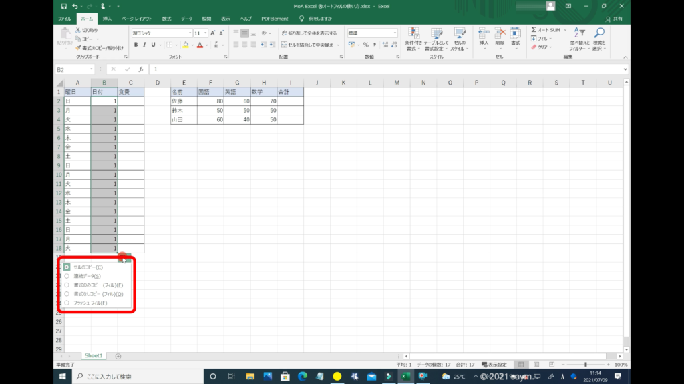Toggle bold formatting in the Font group

click(x=136, y=45)
